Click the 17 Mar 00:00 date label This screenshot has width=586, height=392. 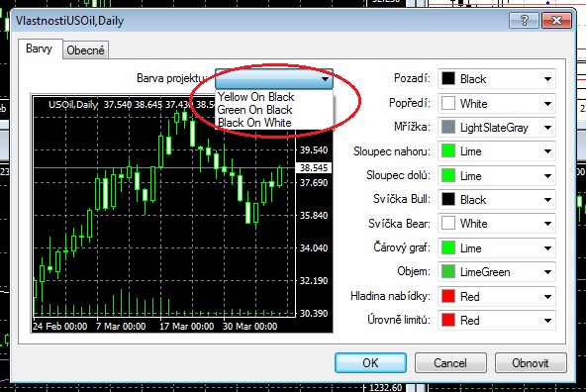[x=186, y=327]
